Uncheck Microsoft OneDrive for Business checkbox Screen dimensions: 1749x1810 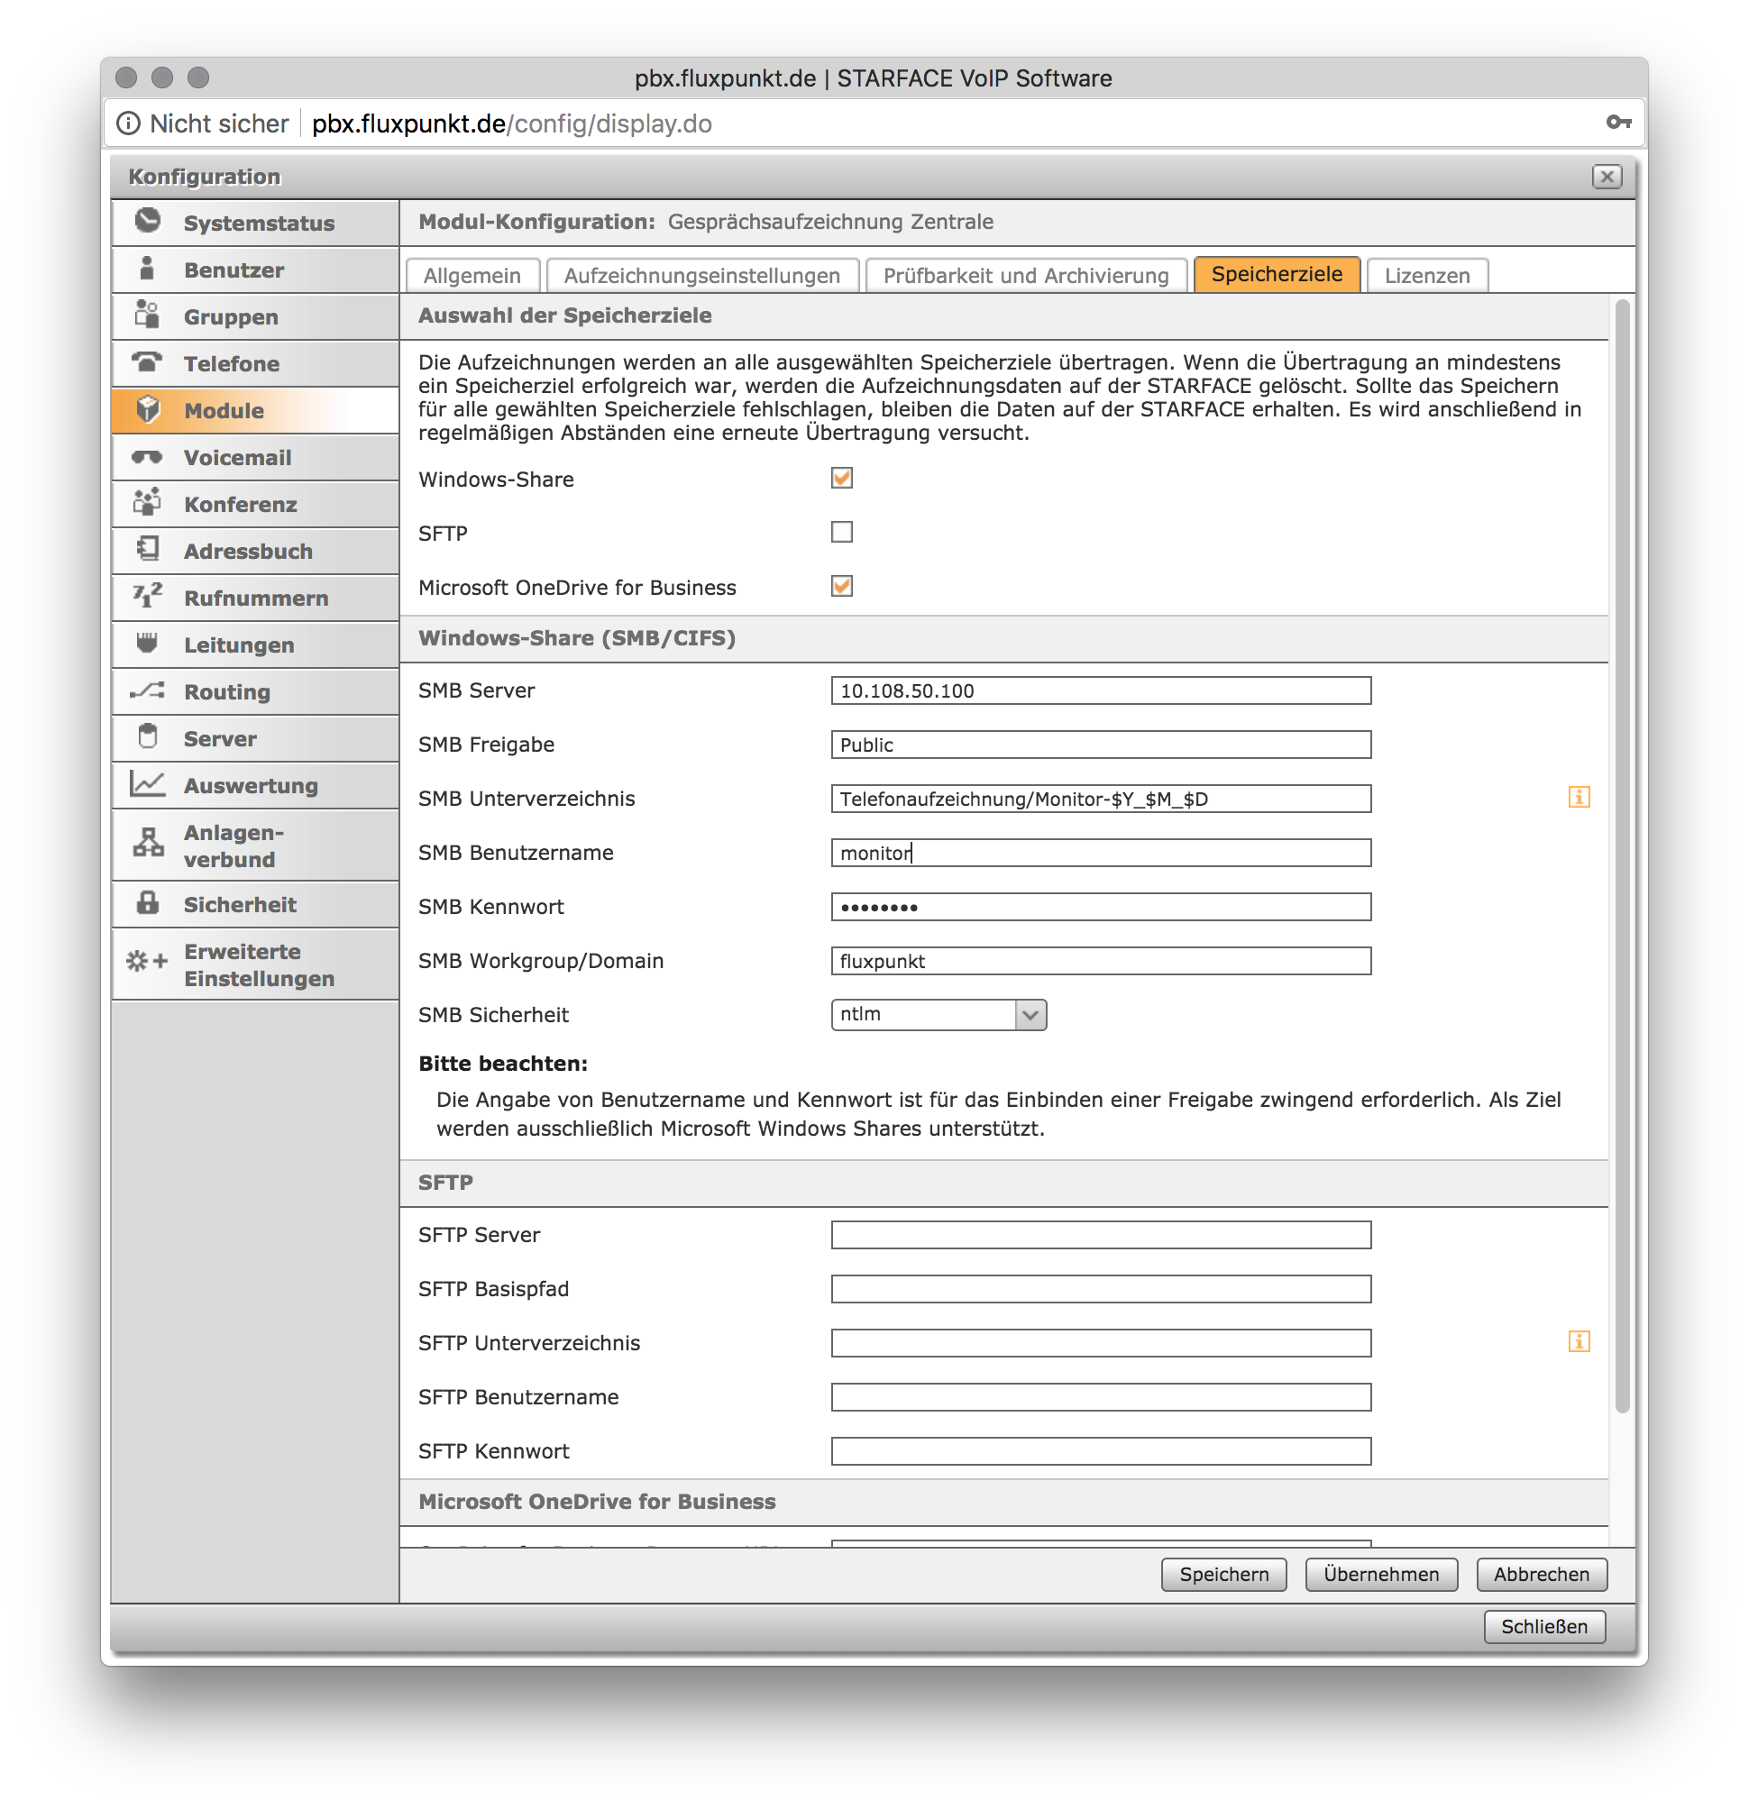[x=842, y=587]
